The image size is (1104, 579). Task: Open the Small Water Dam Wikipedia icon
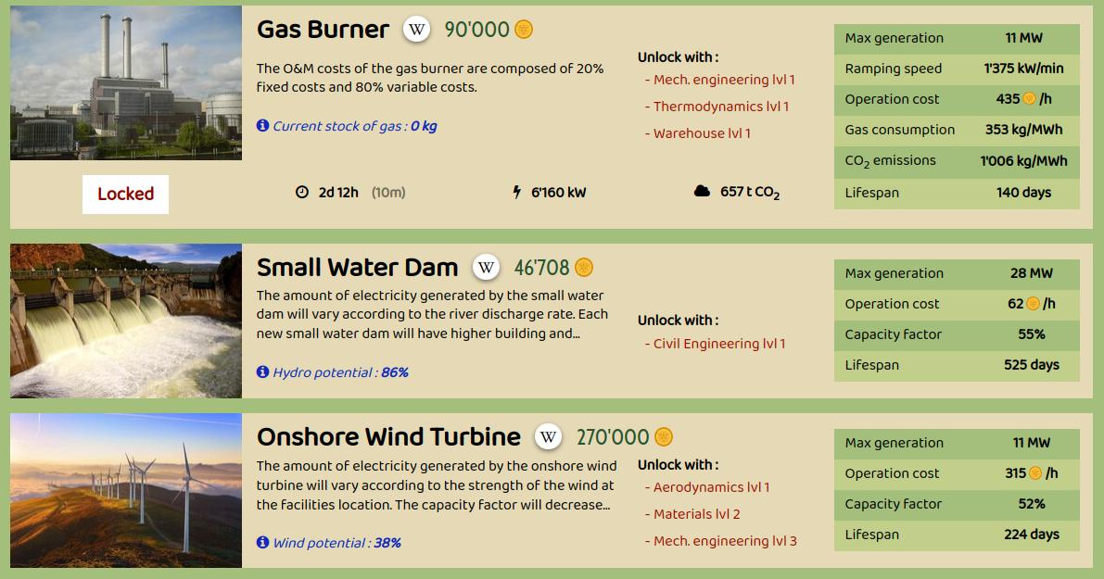(x=486, y=268)
